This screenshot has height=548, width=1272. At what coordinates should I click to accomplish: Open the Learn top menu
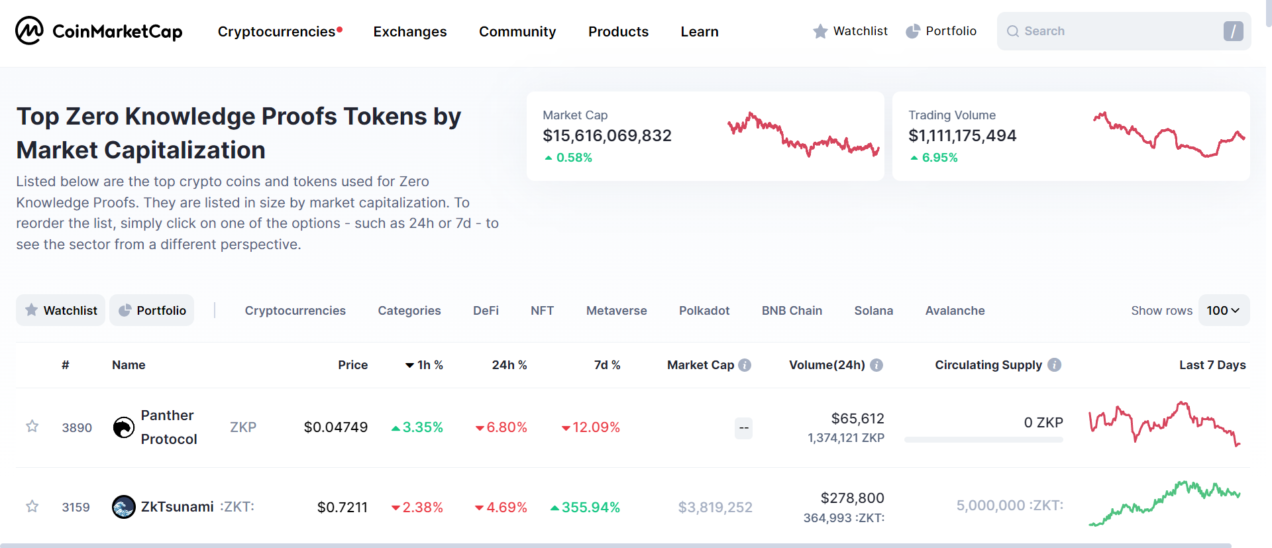click(700, 32)
